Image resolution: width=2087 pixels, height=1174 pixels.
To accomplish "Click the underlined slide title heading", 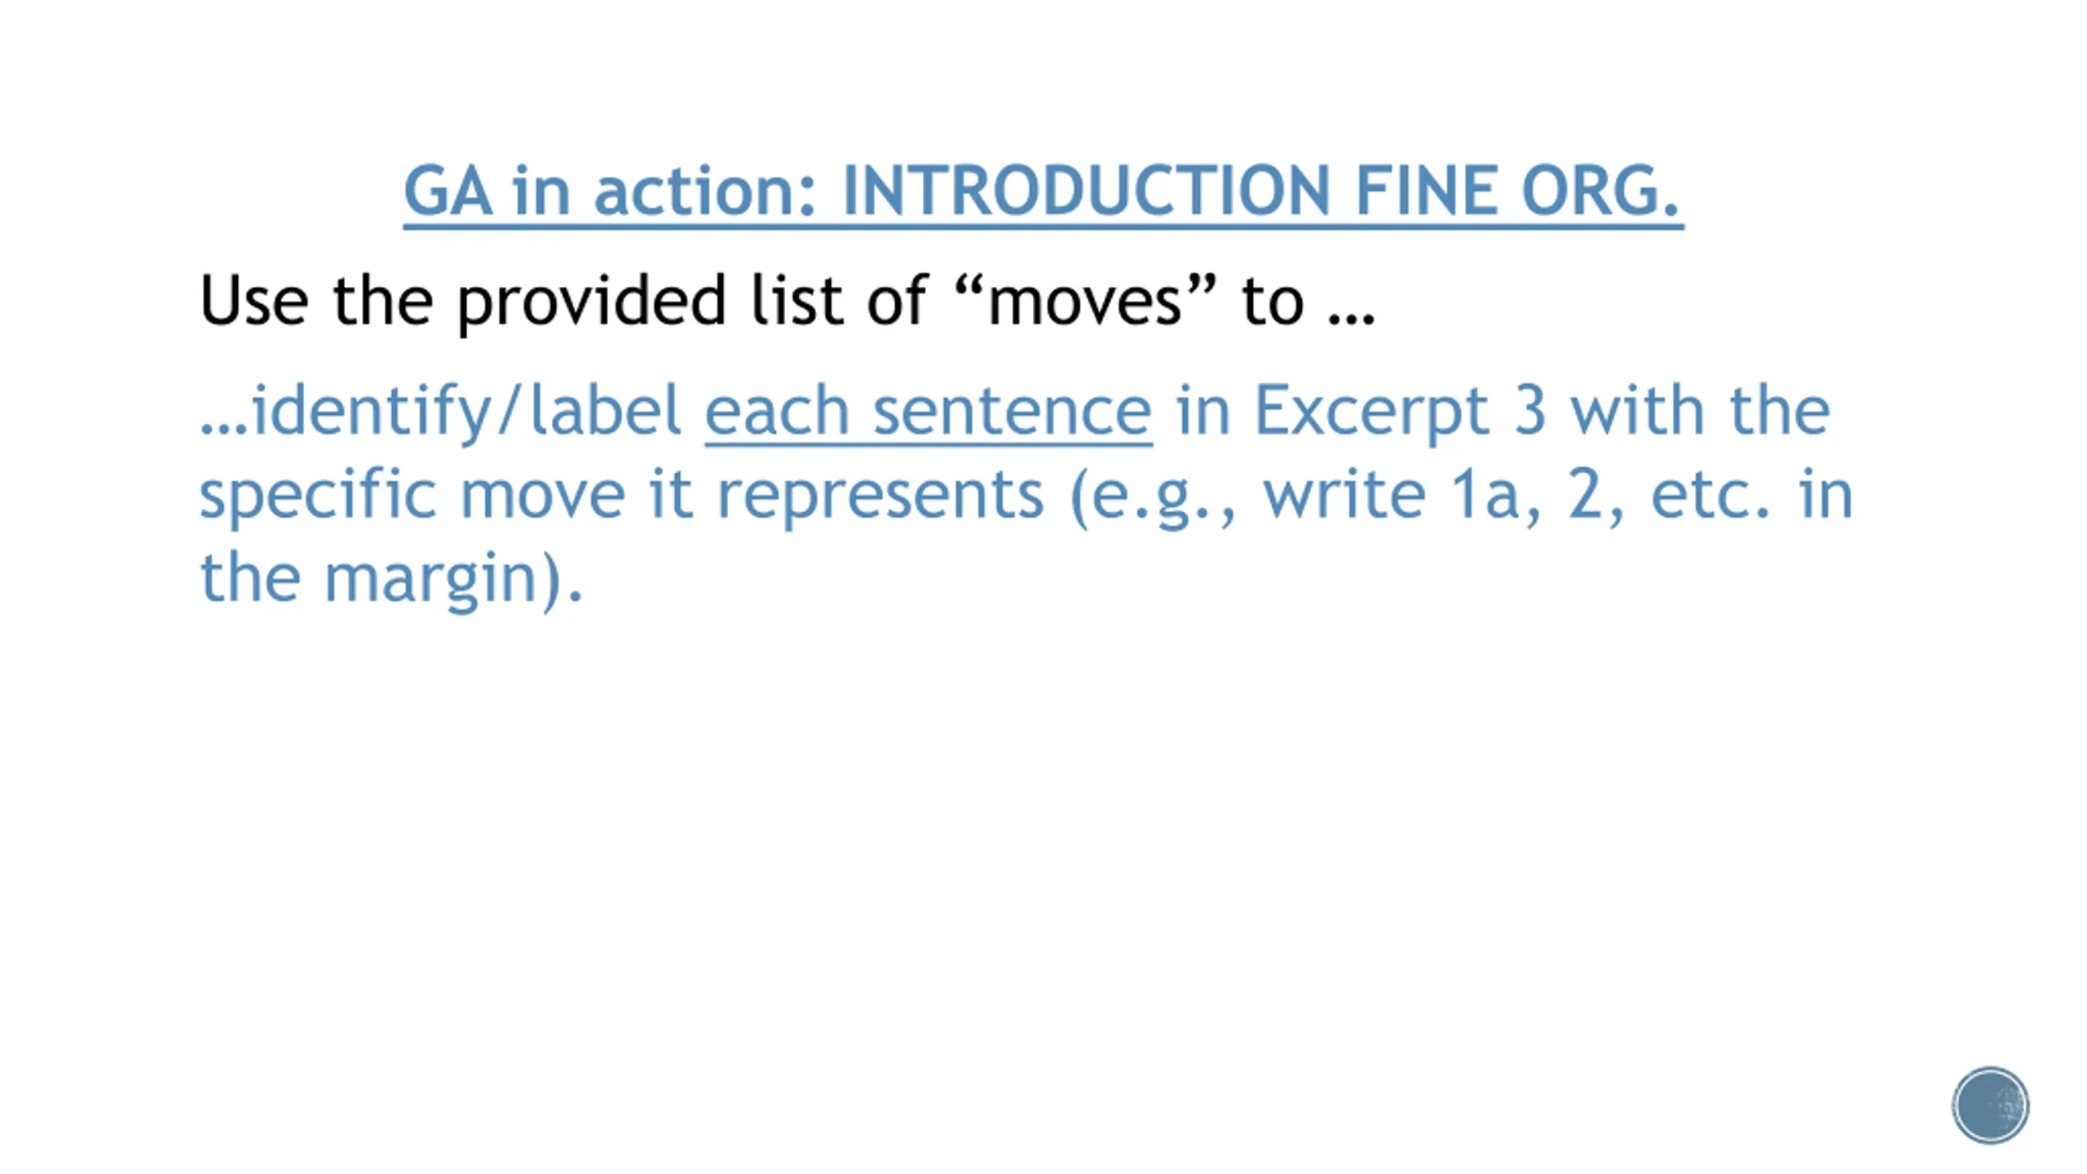I will click(1043, 192).
